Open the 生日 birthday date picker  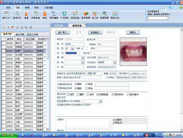[x=72, y=53]
